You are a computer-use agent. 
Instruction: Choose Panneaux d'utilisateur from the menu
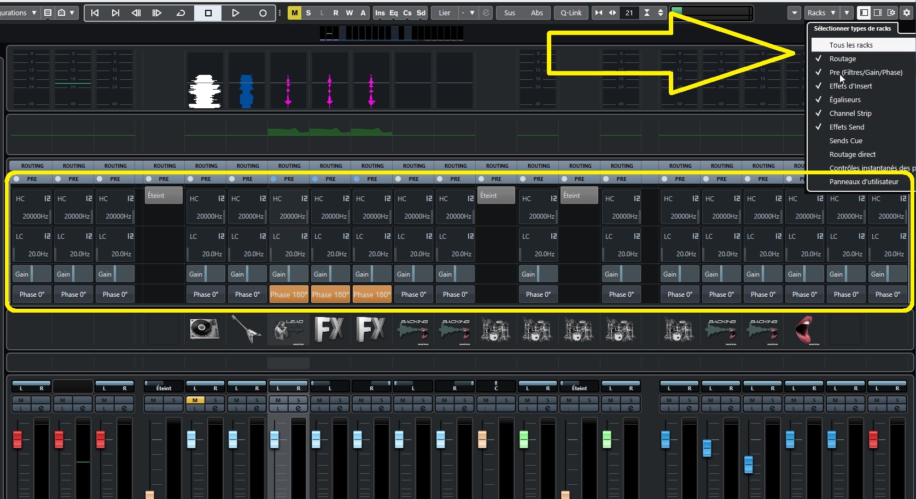[864, 183]
